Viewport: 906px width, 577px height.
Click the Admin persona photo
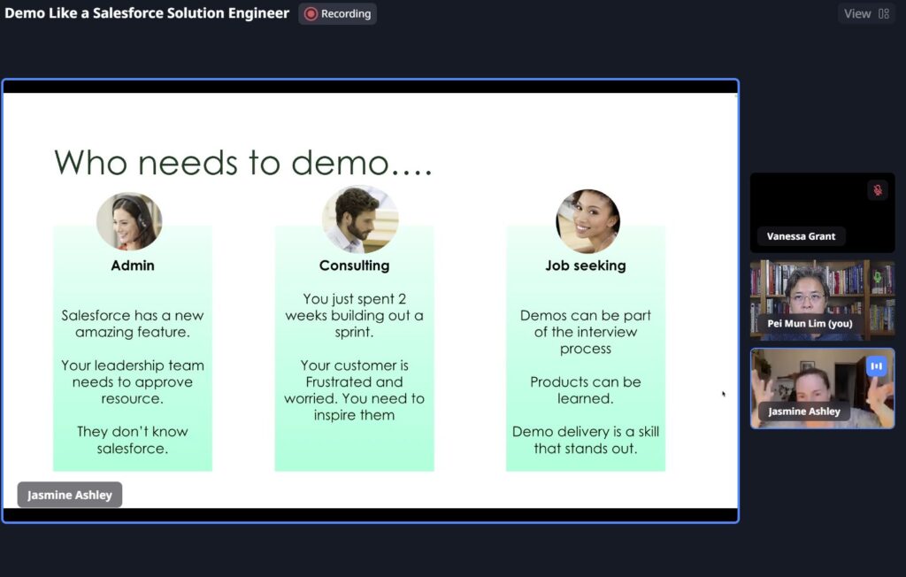(x=129, y=221)
